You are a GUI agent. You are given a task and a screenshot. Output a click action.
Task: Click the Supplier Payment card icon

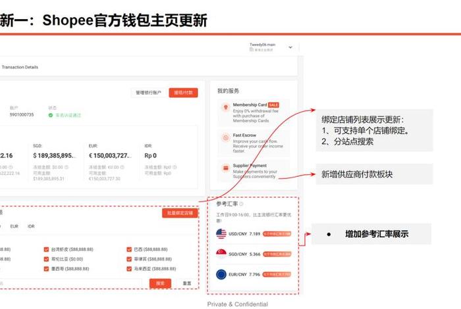pyautogui.click(x=225, y=168)
